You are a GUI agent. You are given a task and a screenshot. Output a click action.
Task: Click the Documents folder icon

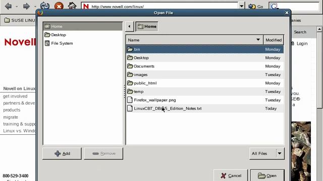click(x=130, y=66)
